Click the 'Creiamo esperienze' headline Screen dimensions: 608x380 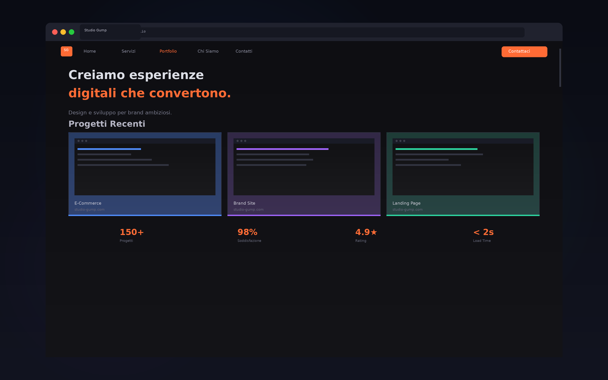point(136,75)
